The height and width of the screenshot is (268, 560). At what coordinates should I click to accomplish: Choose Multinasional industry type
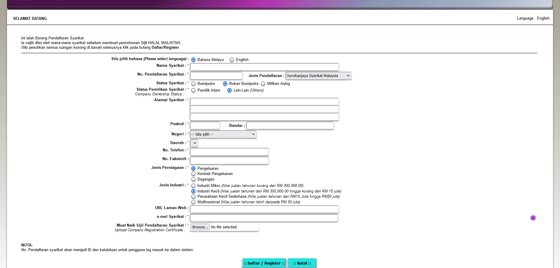point(193,202)
